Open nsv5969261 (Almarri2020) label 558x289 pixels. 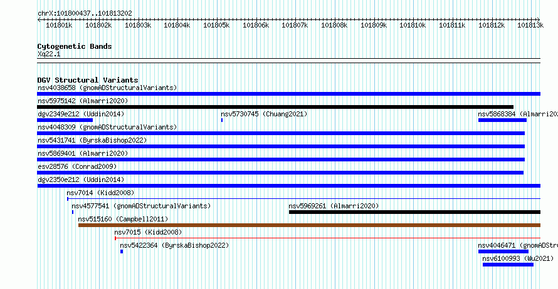[334, 206]
